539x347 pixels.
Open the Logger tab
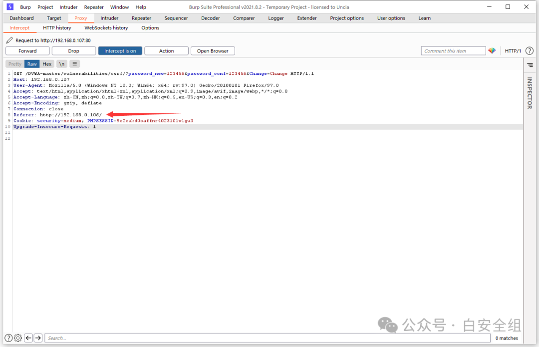pyautogui.click(x=275, y=18)
